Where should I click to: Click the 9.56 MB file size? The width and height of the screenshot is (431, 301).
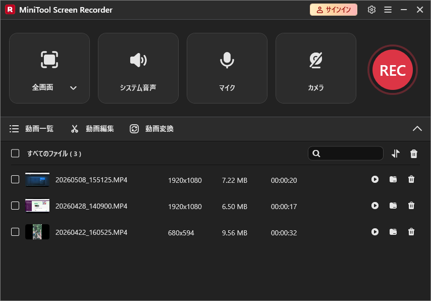235,233
